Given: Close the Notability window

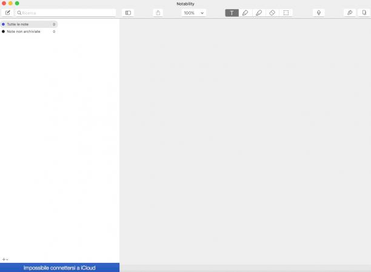Looking at the screenshot, I should pos(4,3).
